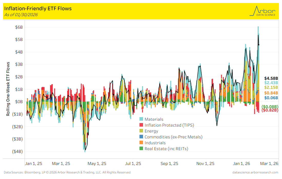
Task: Click the Real Estate (inc REITs) legend label
Action: [x=166, y=149]
